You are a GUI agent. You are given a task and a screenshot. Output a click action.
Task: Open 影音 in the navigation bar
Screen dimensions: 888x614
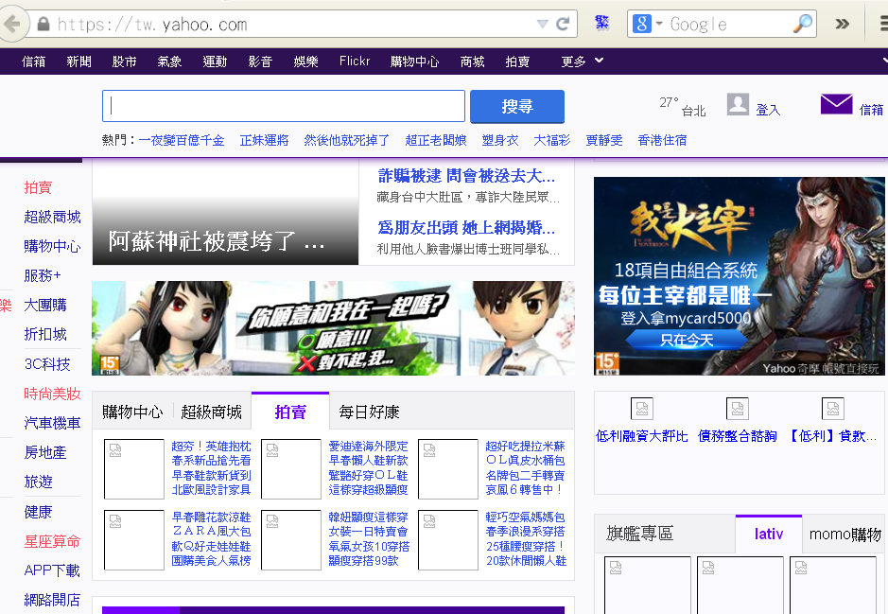click(x=260, y=61)
